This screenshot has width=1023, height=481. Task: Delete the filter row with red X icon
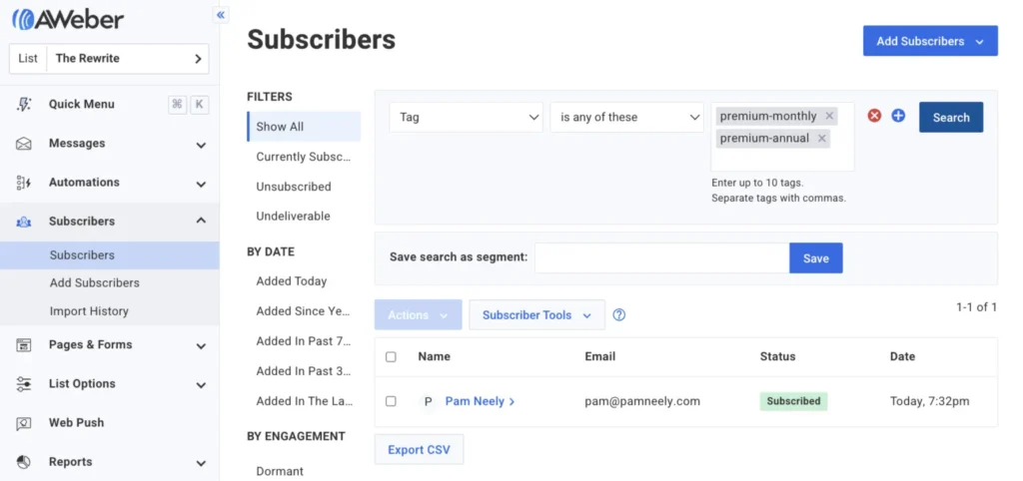point(874,116)
